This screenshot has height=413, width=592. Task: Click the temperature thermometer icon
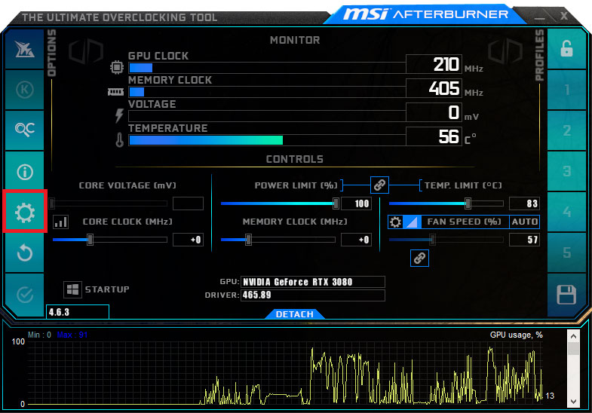120,139
